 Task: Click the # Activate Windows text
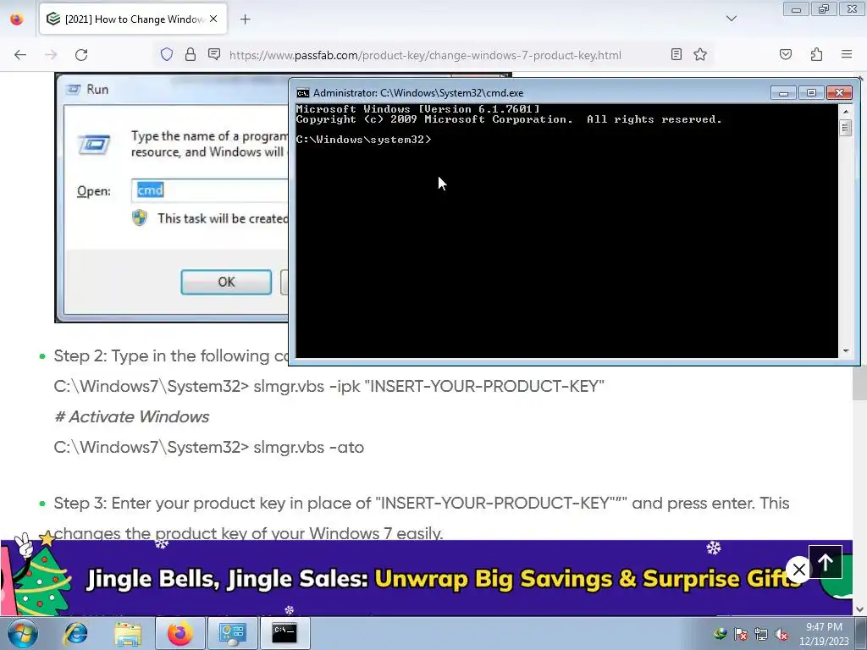(x=131, y=416)
